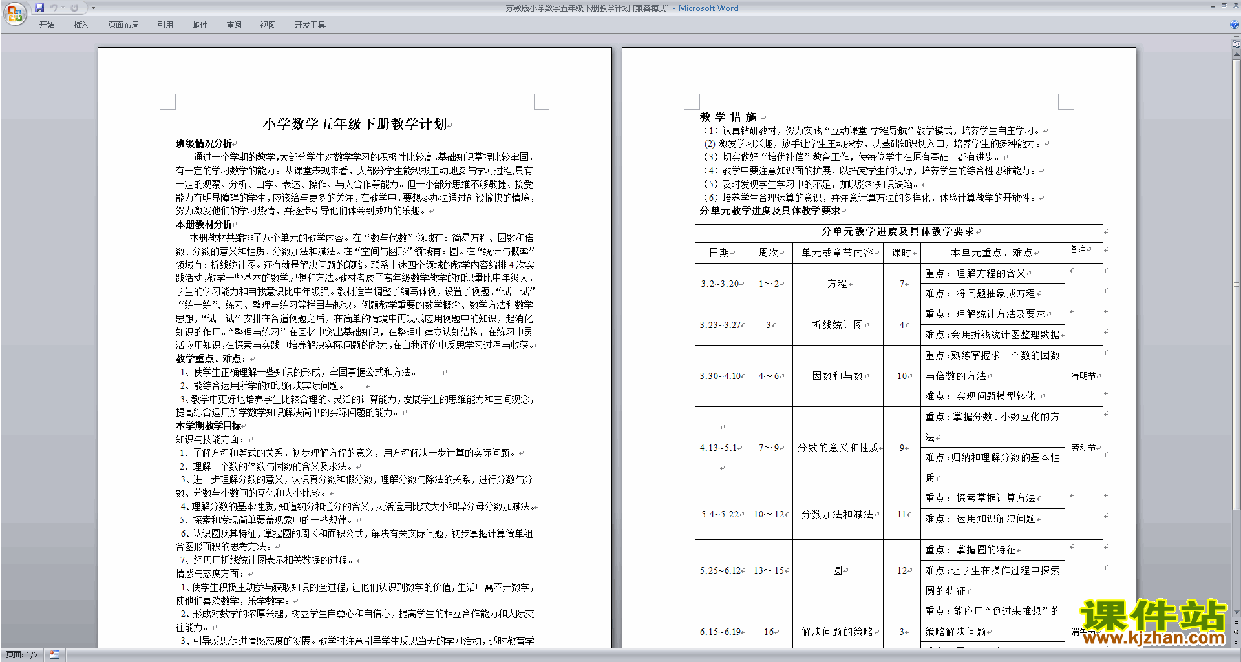Click the Undo arrow icon
Image resolution: width=1241 pixels, height=662 pixels.
pos(54,8)
